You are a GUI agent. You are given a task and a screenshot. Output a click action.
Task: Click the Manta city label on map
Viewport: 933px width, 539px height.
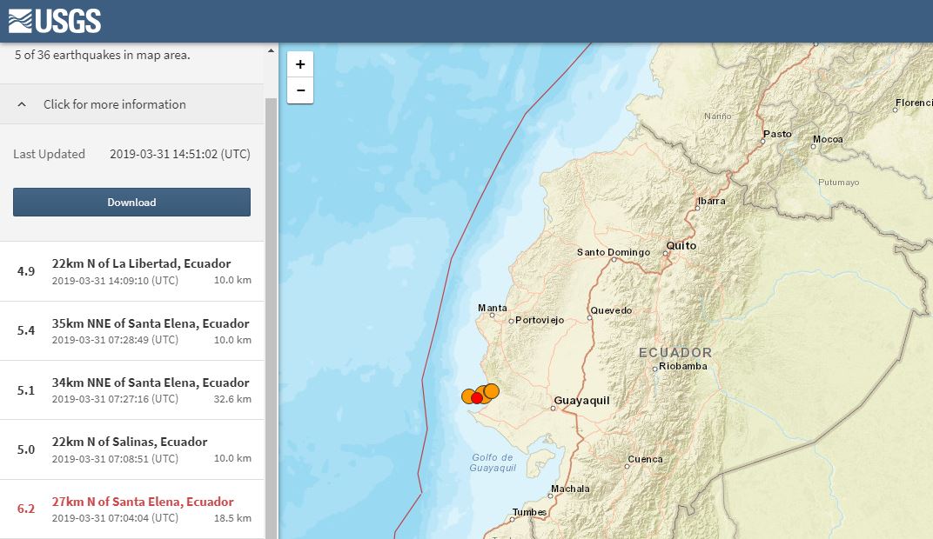click(493, 309)
